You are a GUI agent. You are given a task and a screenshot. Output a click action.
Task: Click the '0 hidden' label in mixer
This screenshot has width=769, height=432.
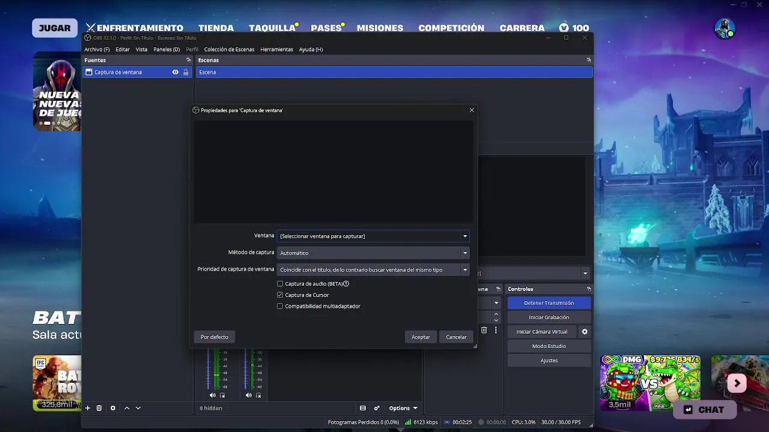(x=211, y=408)
